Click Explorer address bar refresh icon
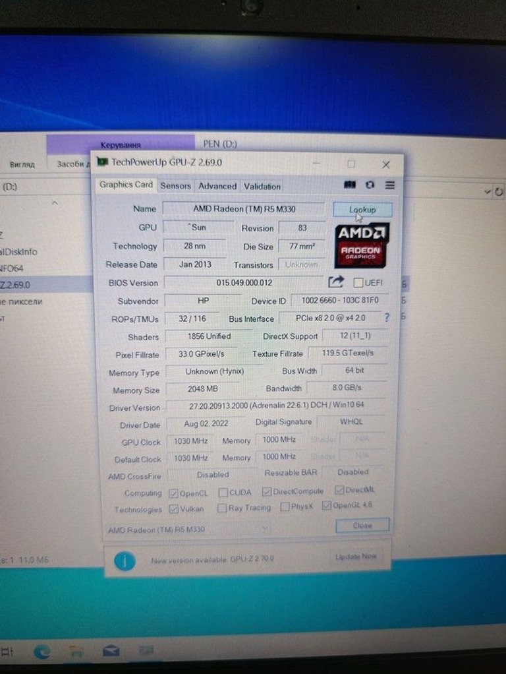 499,192
